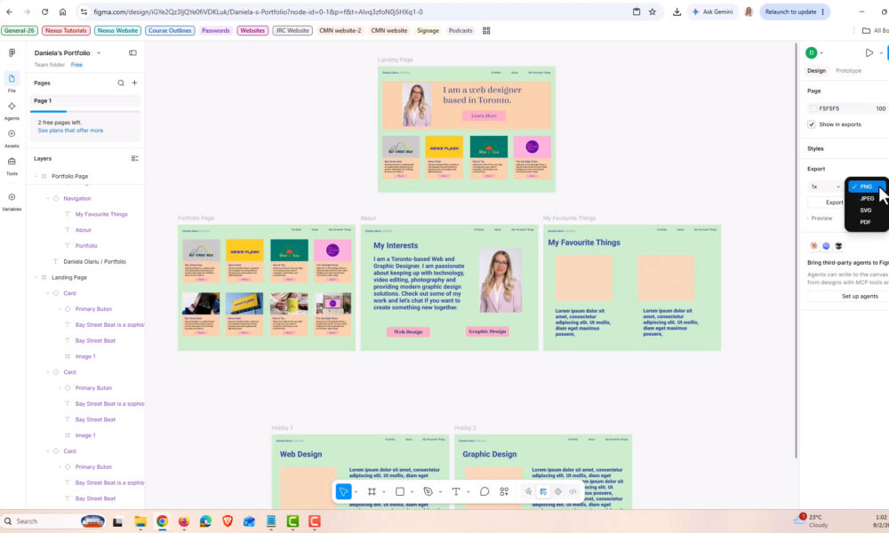Expand the Daniela's Portfolio file menu
Image resolution: width=889 pixels, height=533 pixels.
pos(99,52)
